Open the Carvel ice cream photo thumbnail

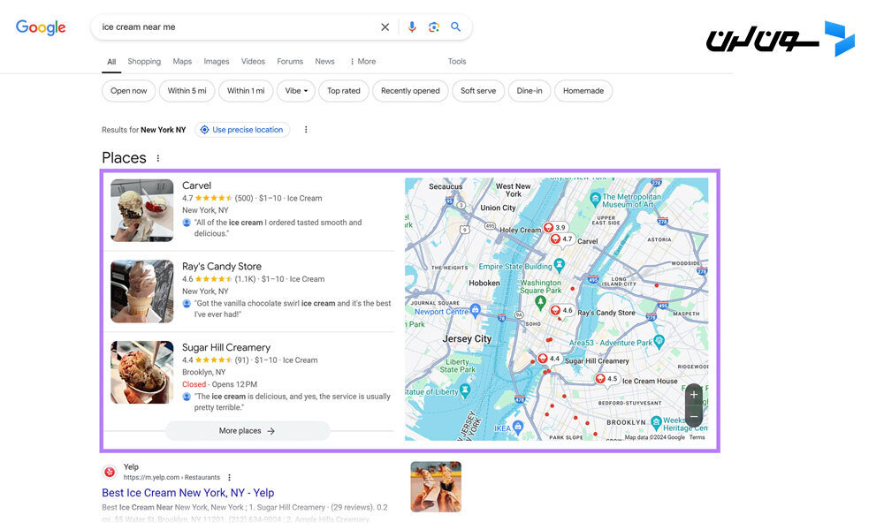[142, 210]
